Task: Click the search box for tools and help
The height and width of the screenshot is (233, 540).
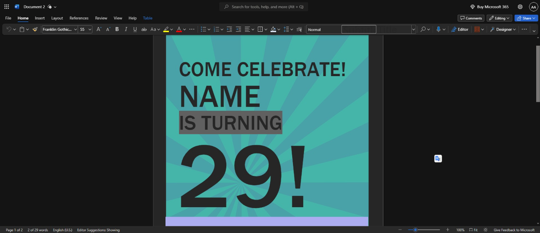Action: click(x=264, y=7)
